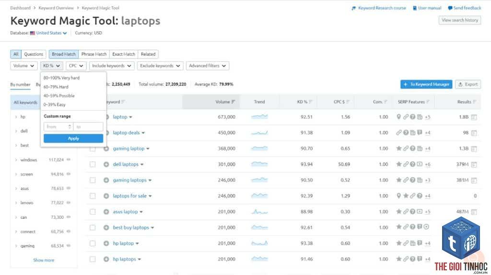
Task: Open SERP snapshot icon for 'asus laptop' row
Action: pyautogui.click(x=474, y=212)
